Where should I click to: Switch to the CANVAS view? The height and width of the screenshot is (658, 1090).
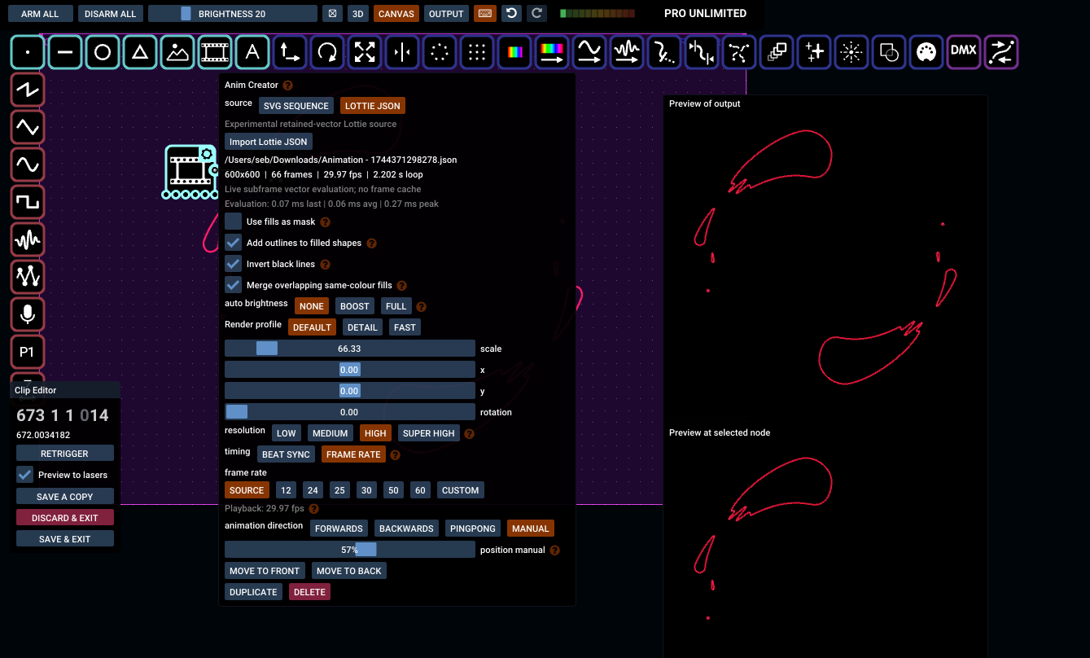[x=396, y=14]
